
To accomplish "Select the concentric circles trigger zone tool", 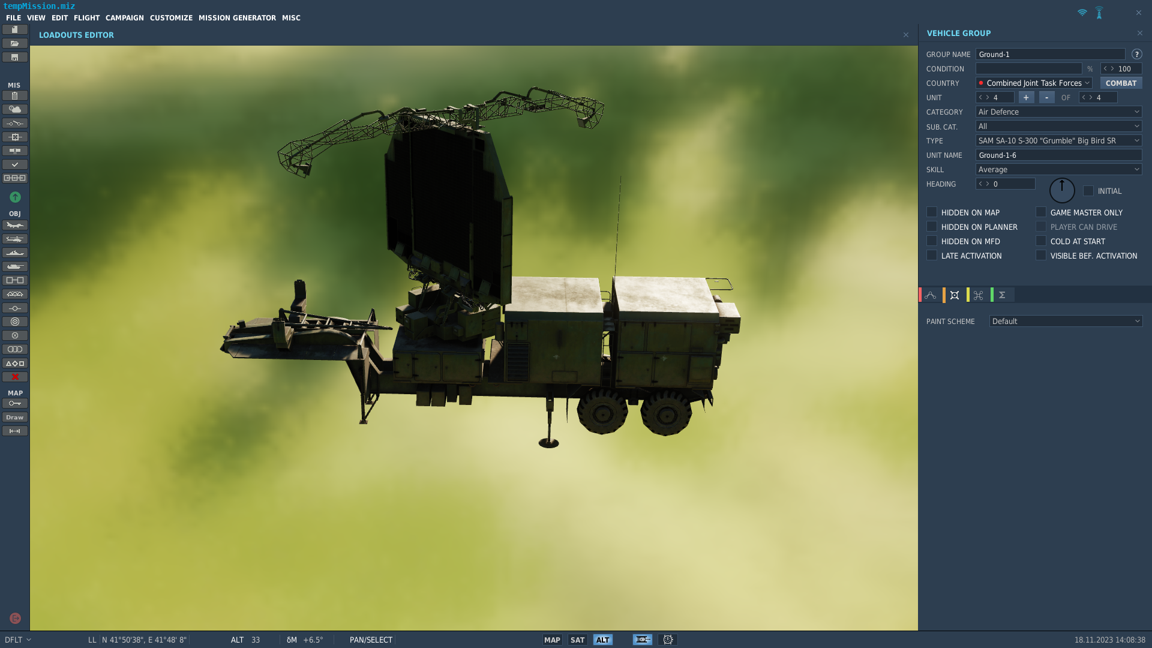I will click(x=15, y=322).
